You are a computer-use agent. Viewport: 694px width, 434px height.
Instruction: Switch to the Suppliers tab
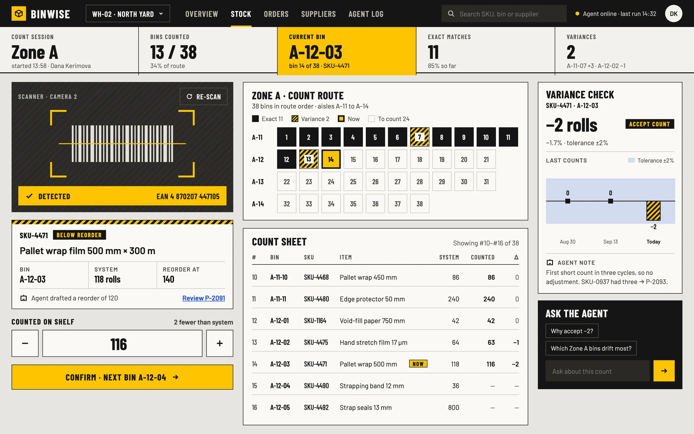click(x=318, y=14)
